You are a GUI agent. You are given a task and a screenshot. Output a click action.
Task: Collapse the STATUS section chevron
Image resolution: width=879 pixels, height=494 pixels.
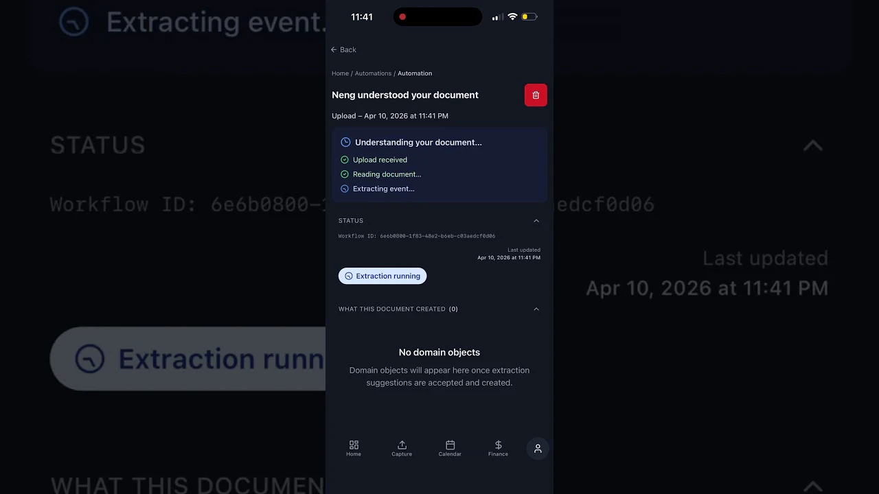point(536,221)
